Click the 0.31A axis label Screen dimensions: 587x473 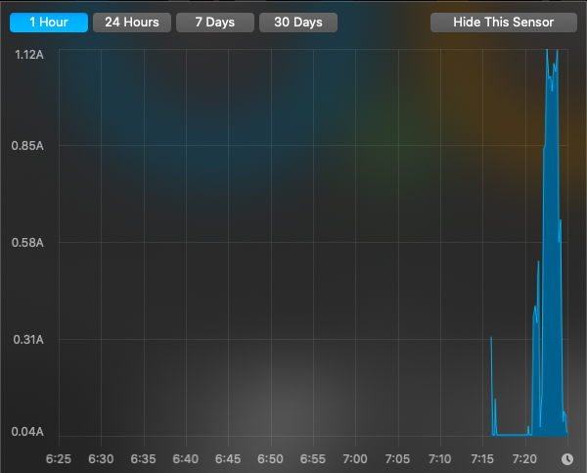[28, 340]
